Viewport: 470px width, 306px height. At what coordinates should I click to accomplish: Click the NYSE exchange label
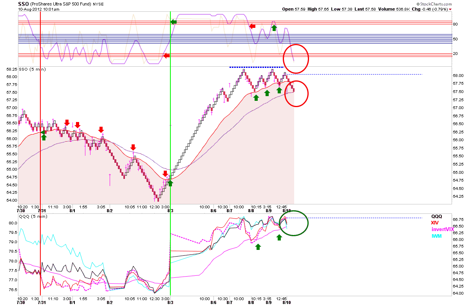[98, 4]
